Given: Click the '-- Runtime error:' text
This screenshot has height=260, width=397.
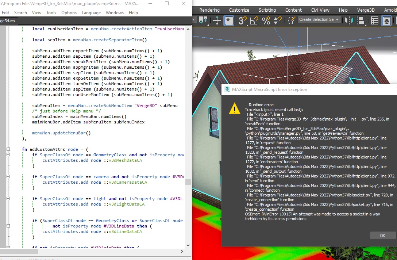Looking at the screenshot, I should pyautogui.click(x=259, y=105).
